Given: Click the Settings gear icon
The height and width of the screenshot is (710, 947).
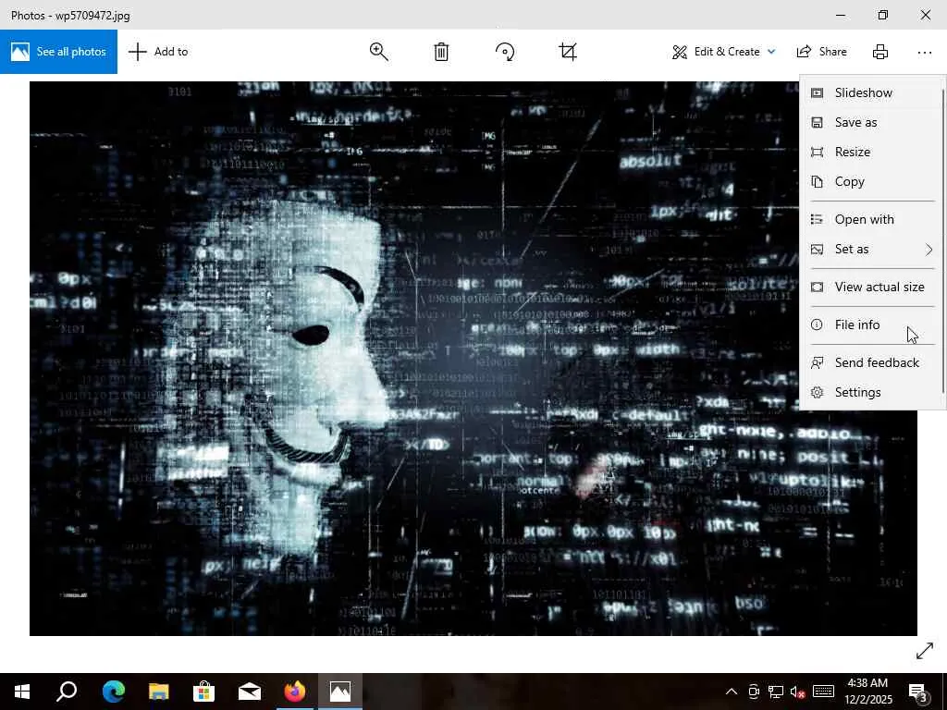Looking at the screenshot, I should (x=817, y=392).
